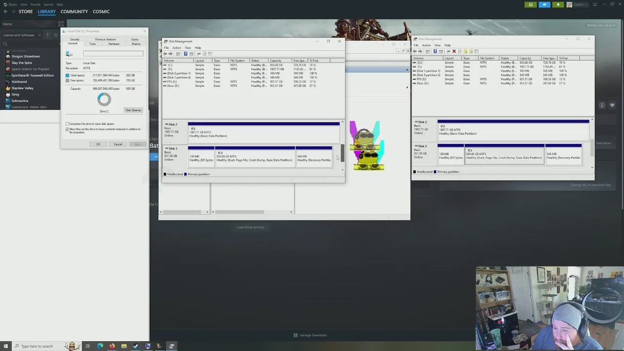Screen dimensions: 624x351
Task: Click Help icon in left Disk Management toolbar
Action: point(185,54)
